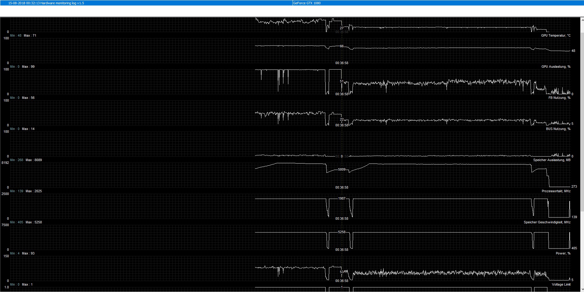Click the Max : 2025 clock value
Image resolution: width=584 pixels, height=292 pixels.
pos(34,191)
